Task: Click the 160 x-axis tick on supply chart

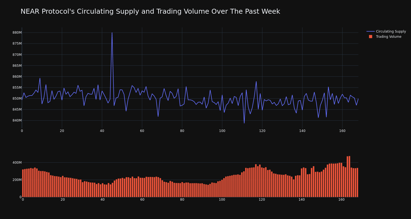Action: (x=342, y=131)
